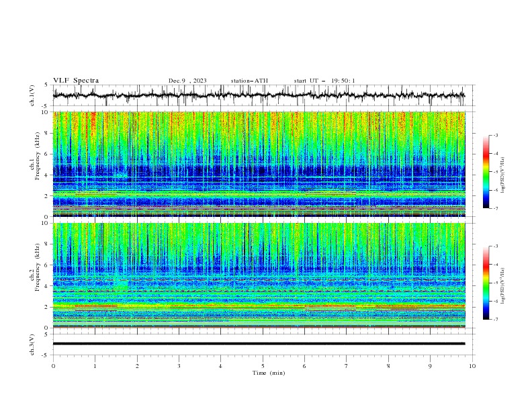Click tick label "4" on Time axis
The image size is (532, 411).
click(220, 366)
